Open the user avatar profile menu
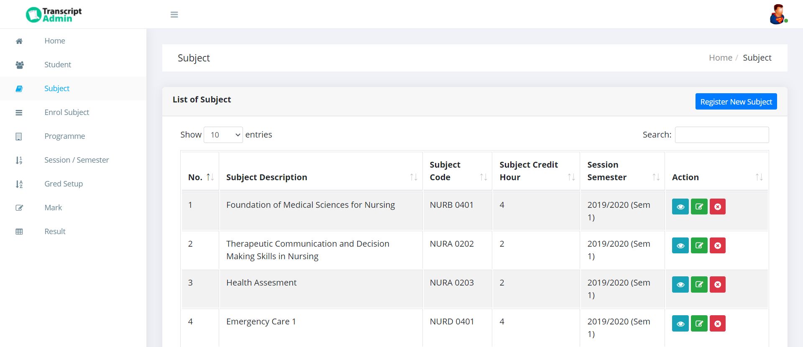803x347 pixels. coord(777,15)
